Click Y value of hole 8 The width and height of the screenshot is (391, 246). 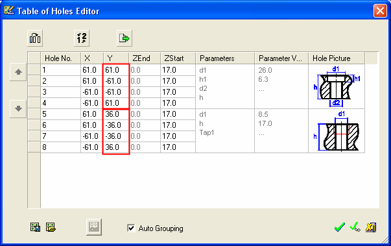(116, 147)
